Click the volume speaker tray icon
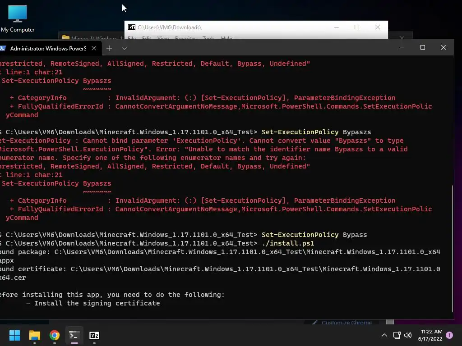 (x=408, y=335)
